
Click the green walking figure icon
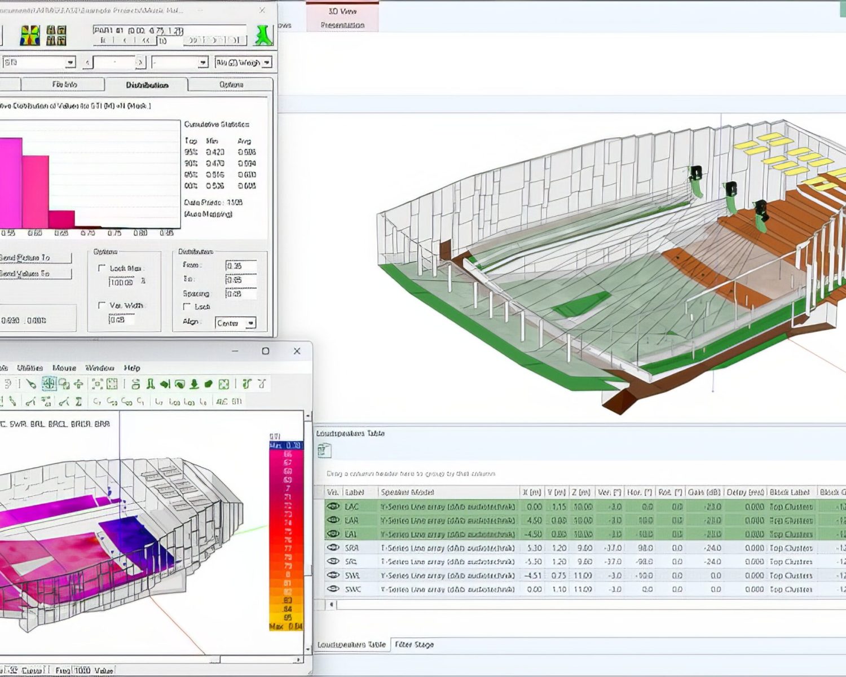[263, 35]
